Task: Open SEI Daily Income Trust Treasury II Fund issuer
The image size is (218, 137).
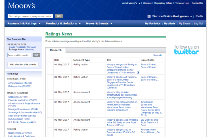Action: (x=149, y=123)
